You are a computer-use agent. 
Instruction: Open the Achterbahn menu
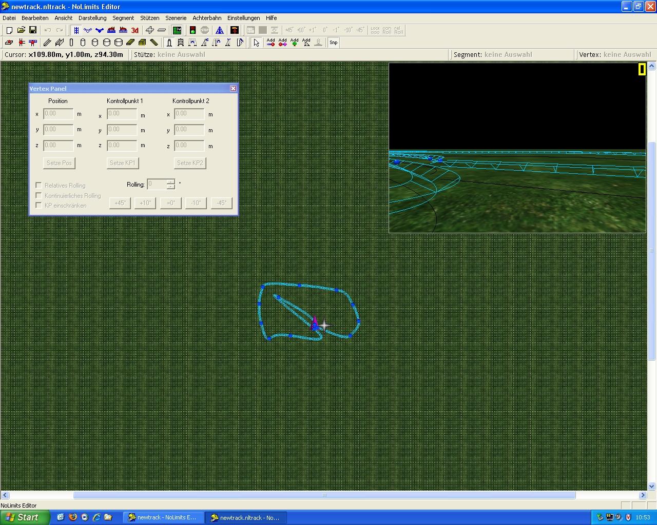(x=207, y=18)
